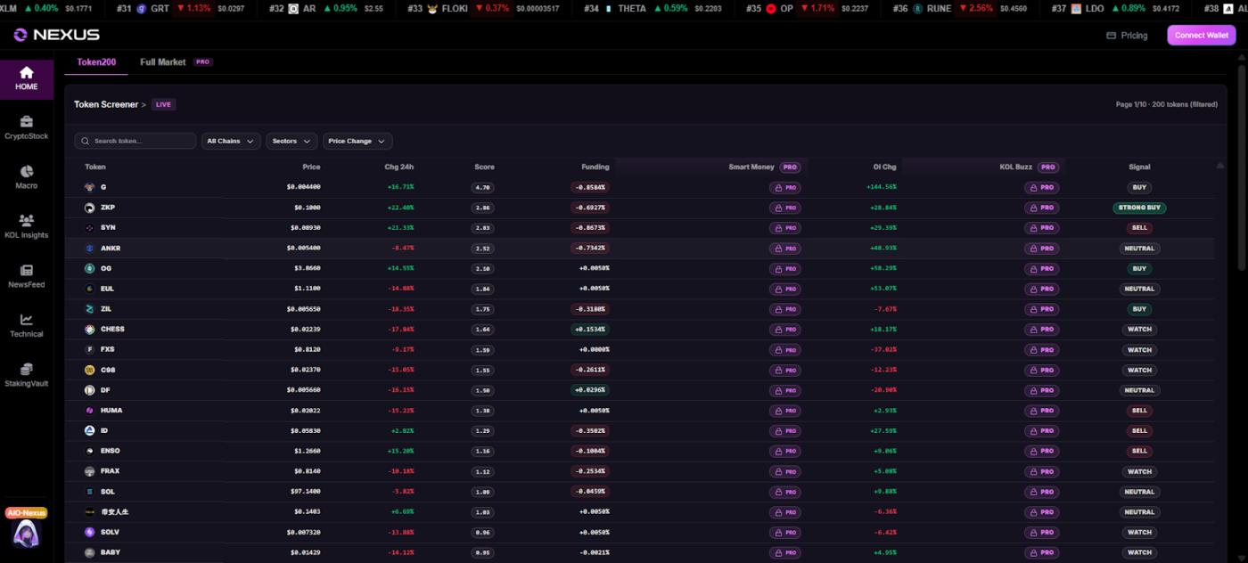
Task: Open the Sectors filter dropdown
Action: [x=291, y=141]
